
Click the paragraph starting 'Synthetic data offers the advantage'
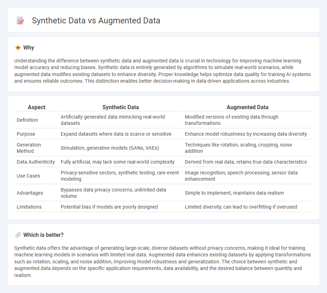click(163, 262)
